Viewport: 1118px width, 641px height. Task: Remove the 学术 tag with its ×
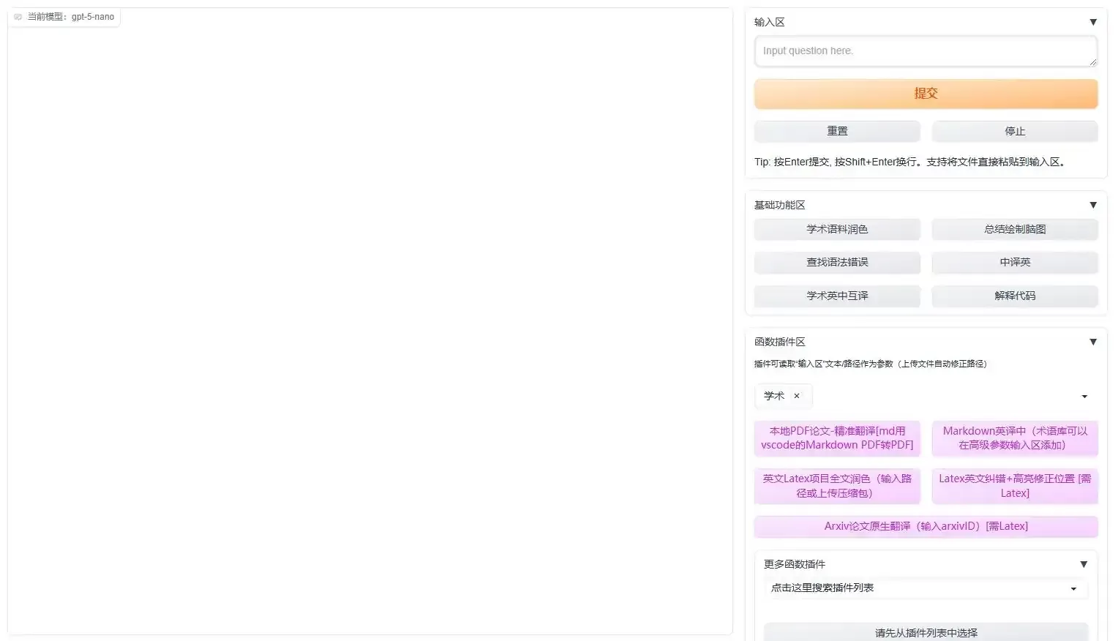point(797,396)
